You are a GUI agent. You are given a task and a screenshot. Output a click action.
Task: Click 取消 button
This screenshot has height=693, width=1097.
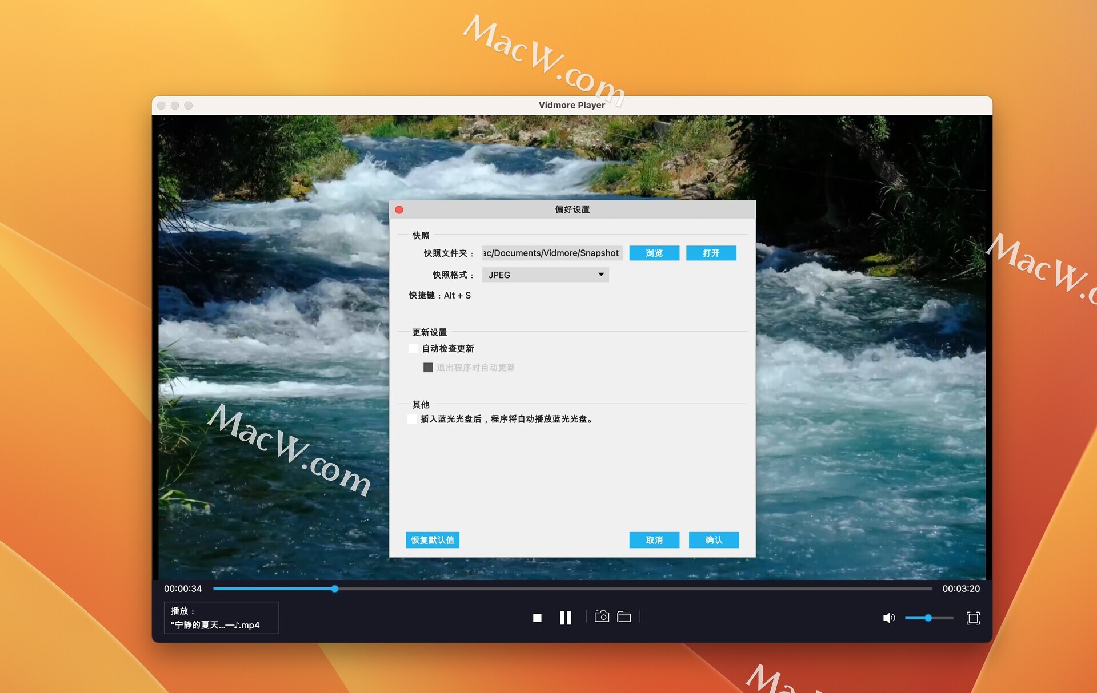[x=654, y=540]
